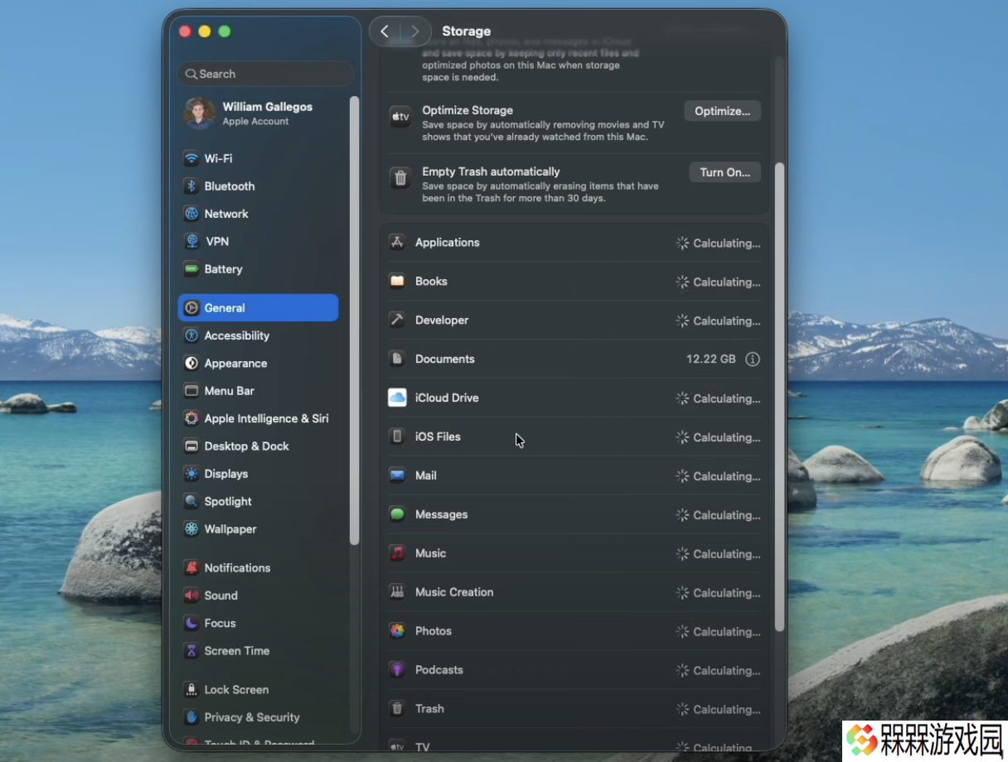Click the Applications storage icon

[x=397, y=243]
